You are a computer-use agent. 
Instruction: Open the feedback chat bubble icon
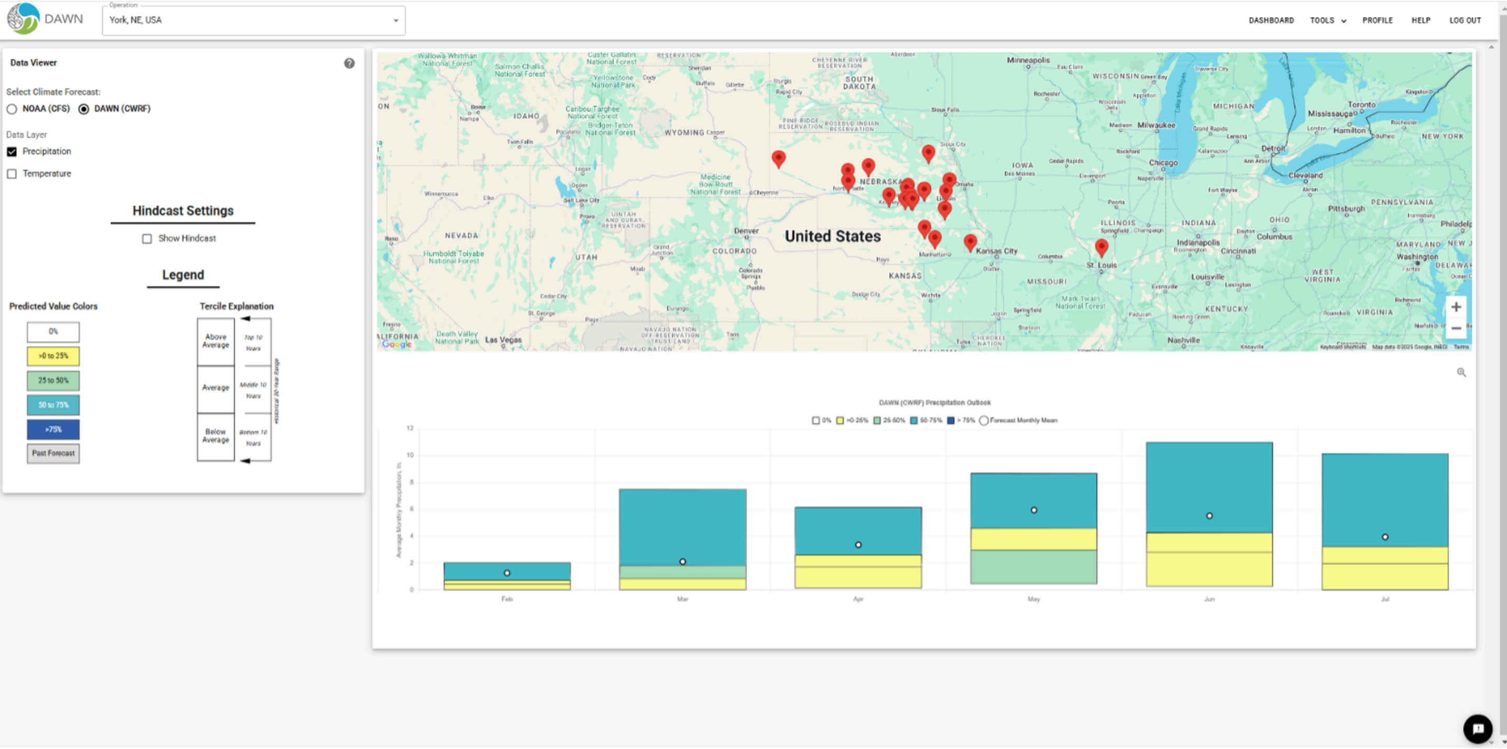tap(1478, 728)
